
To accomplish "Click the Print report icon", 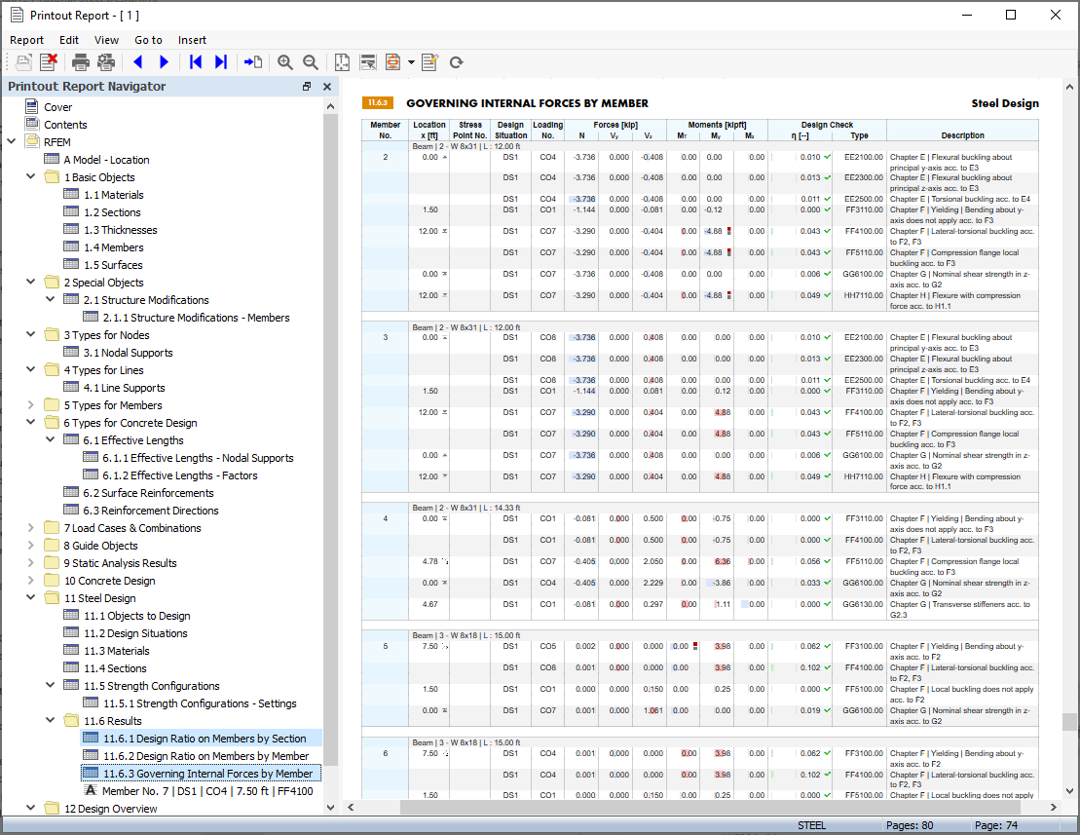I will tap(81, 62).
